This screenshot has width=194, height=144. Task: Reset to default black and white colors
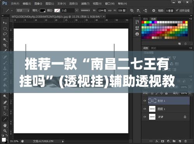coord(3,135)
